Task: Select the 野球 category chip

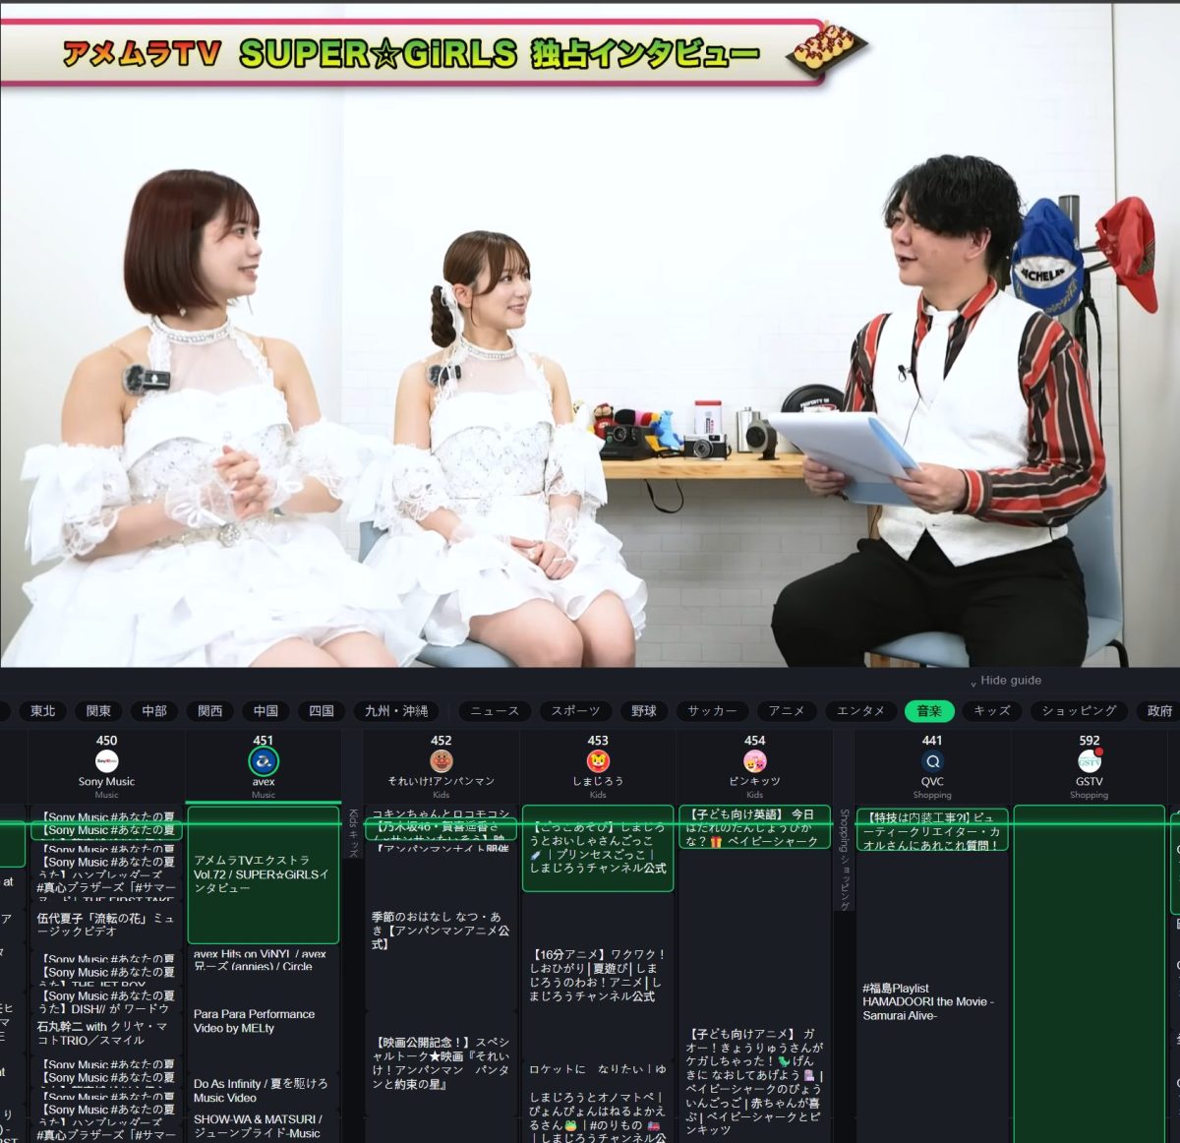Action: pyautogui.click(x=644, y=710)
